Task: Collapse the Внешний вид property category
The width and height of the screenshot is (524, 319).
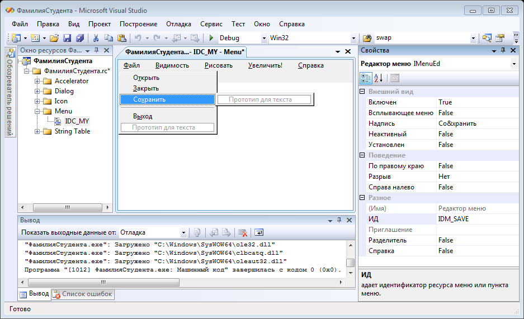Action: coord(362,92)
